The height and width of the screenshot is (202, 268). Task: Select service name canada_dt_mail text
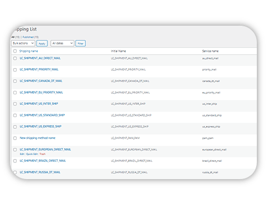pos(211,81)
